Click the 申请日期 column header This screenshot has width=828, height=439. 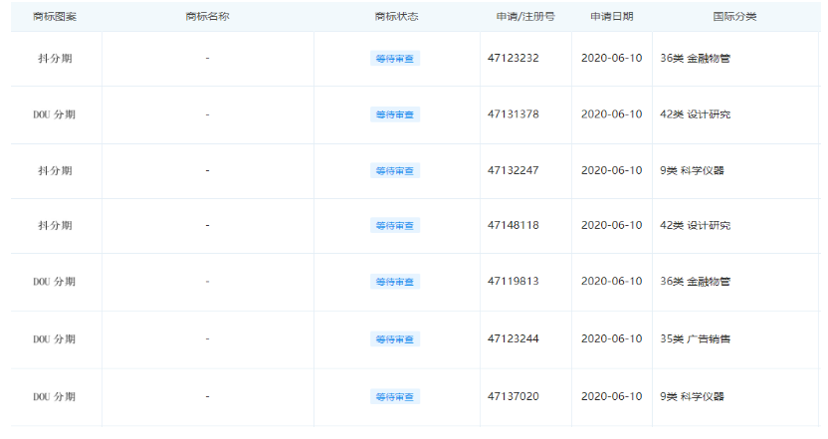(611, 16)
